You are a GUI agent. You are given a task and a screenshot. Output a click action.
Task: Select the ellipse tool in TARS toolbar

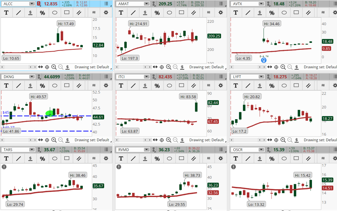pos(54,158)
